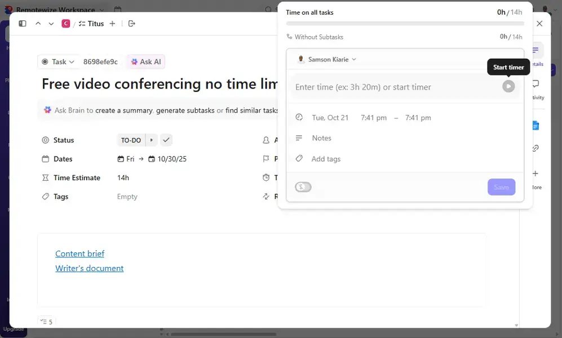This screenshot has height=338, width=562.
Task: Open the Activity comments icon in right sidebar
Action: pos(534,83)
